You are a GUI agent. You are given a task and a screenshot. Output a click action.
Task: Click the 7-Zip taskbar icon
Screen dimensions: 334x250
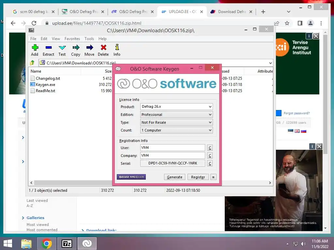pyautogui.click(x=67, y=243)
